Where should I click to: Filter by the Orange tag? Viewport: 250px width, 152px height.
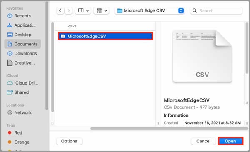pos(18,142)
